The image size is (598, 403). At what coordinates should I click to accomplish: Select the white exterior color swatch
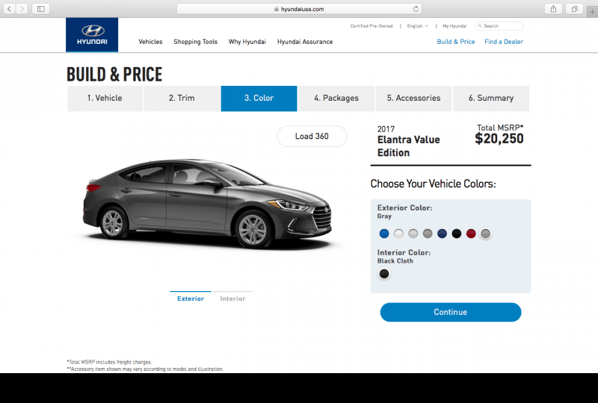[398, 234]
